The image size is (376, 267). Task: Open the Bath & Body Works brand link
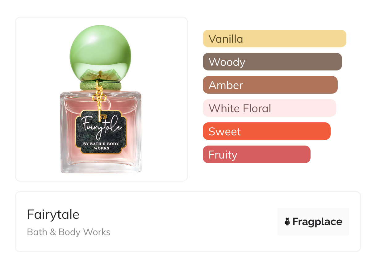pyautogui.click(x=69, y=232)
